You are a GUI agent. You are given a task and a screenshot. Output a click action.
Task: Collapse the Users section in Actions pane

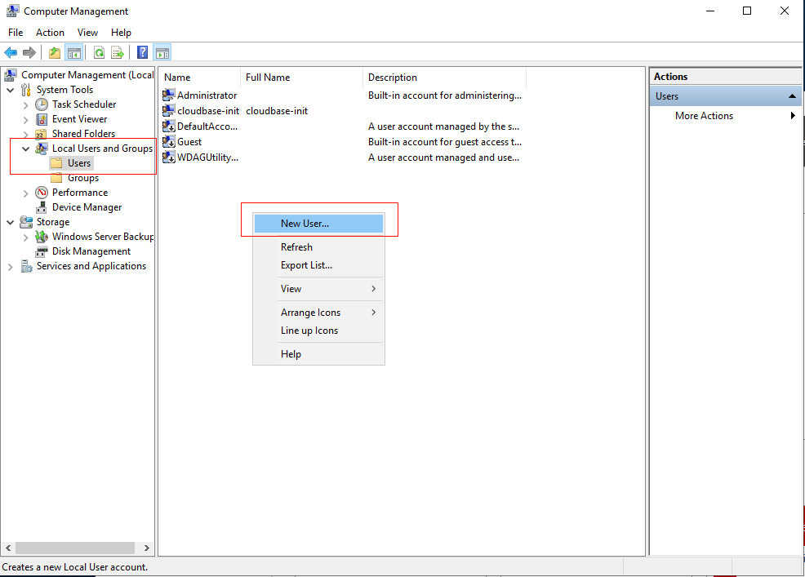(x=792, y=96)
